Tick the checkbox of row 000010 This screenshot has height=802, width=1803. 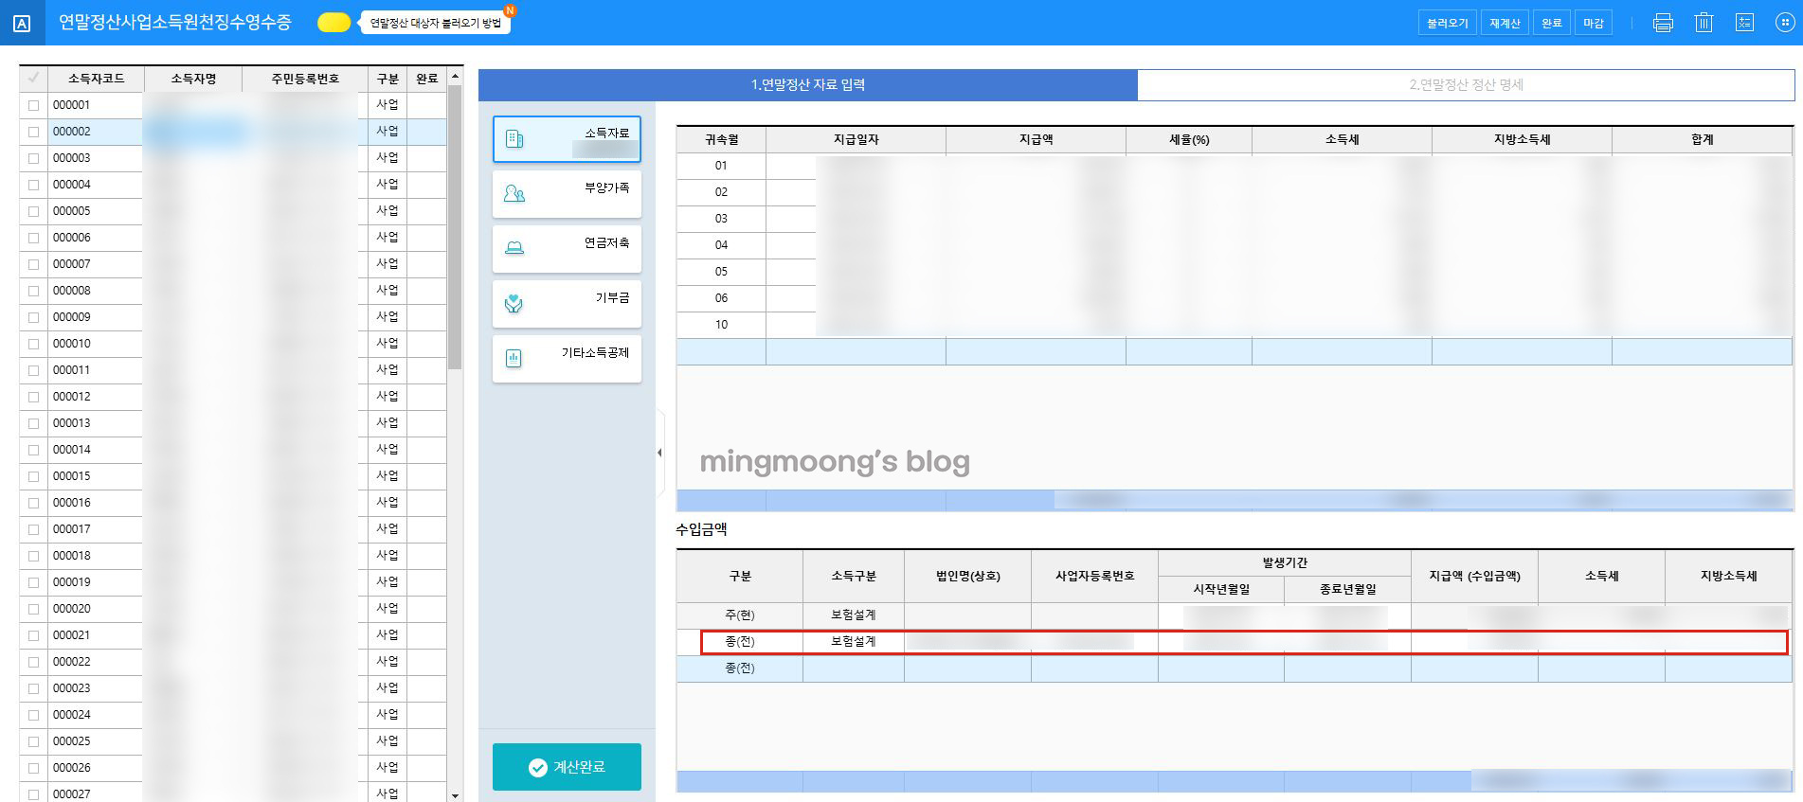click(34, 344)
